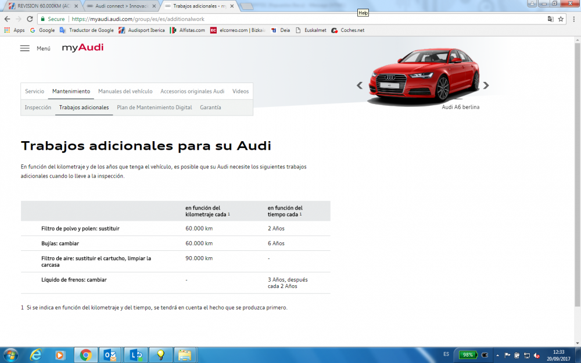Select the Videos tab
581x363 pixels.
click(241, 91)
